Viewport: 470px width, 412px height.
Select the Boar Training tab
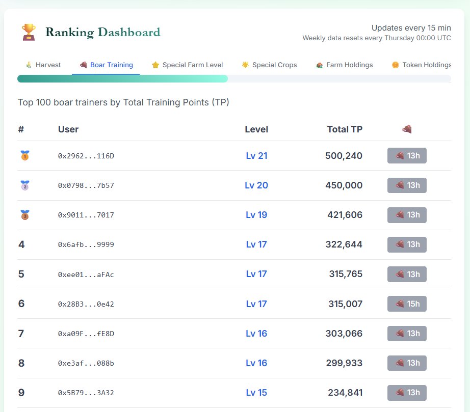click(x=106, y=65)
